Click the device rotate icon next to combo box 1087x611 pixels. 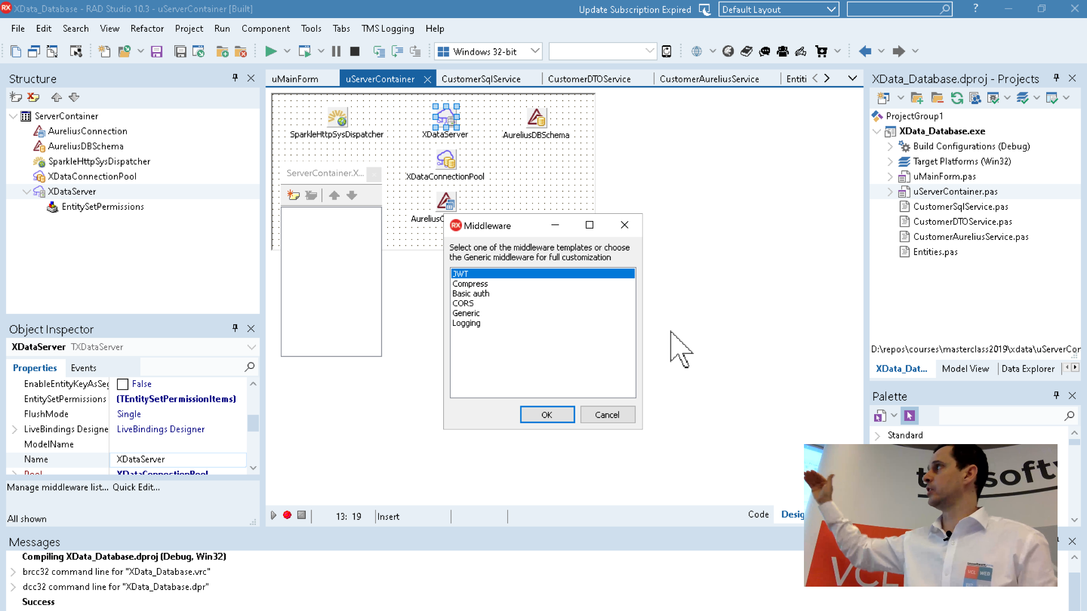[x=666, y=51]
